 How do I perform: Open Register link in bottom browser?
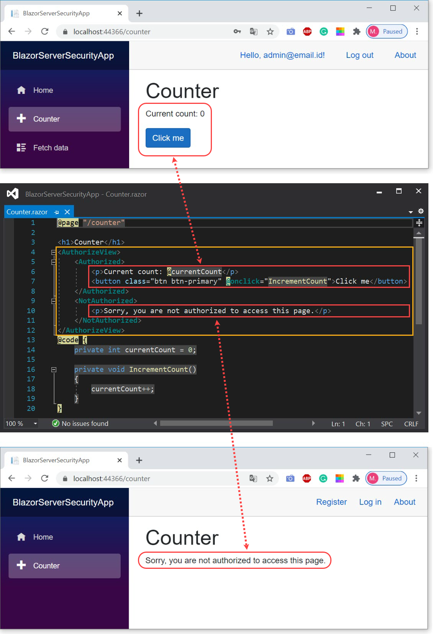tap(331, 502)
